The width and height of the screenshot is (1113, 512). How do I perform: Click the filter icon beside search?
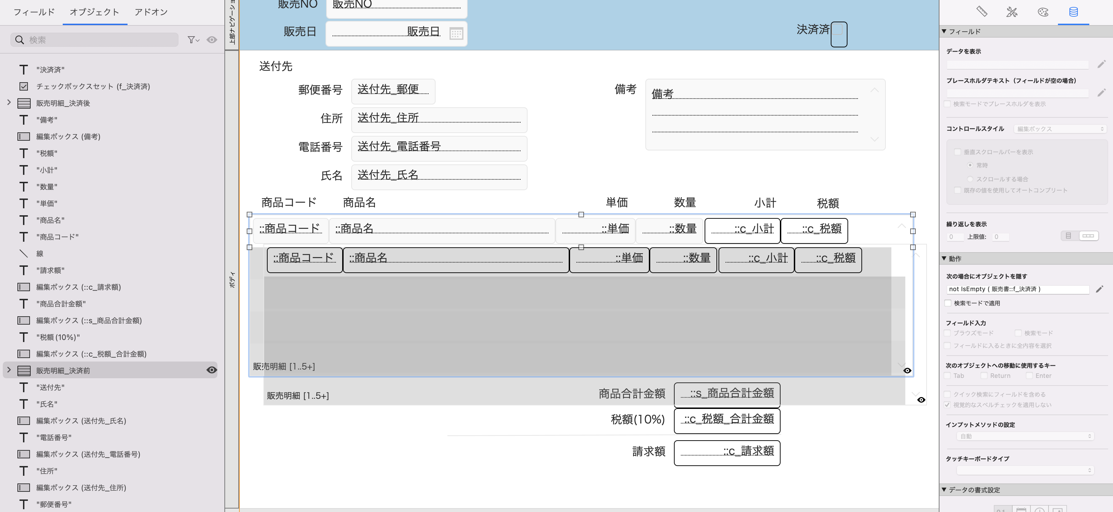click(193, 40)
